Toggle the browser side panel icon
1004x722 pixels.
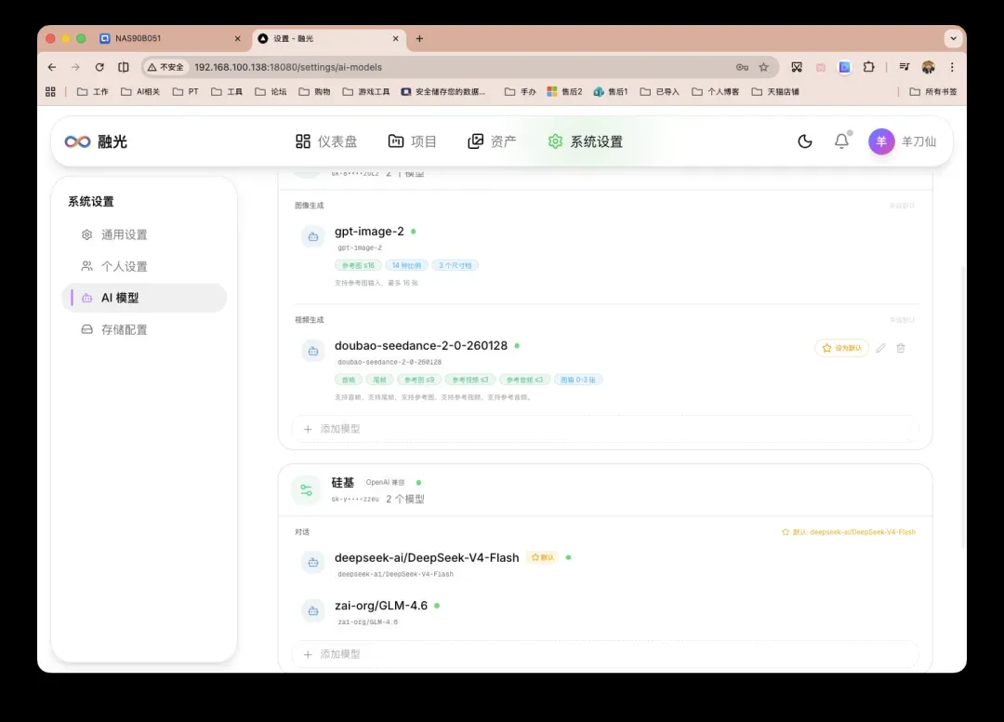point(124,67)
